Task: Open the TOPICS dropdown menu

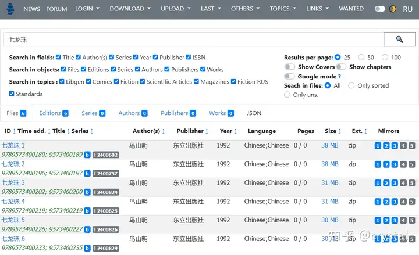Action: pyautogui.click(x=283, y=9)
